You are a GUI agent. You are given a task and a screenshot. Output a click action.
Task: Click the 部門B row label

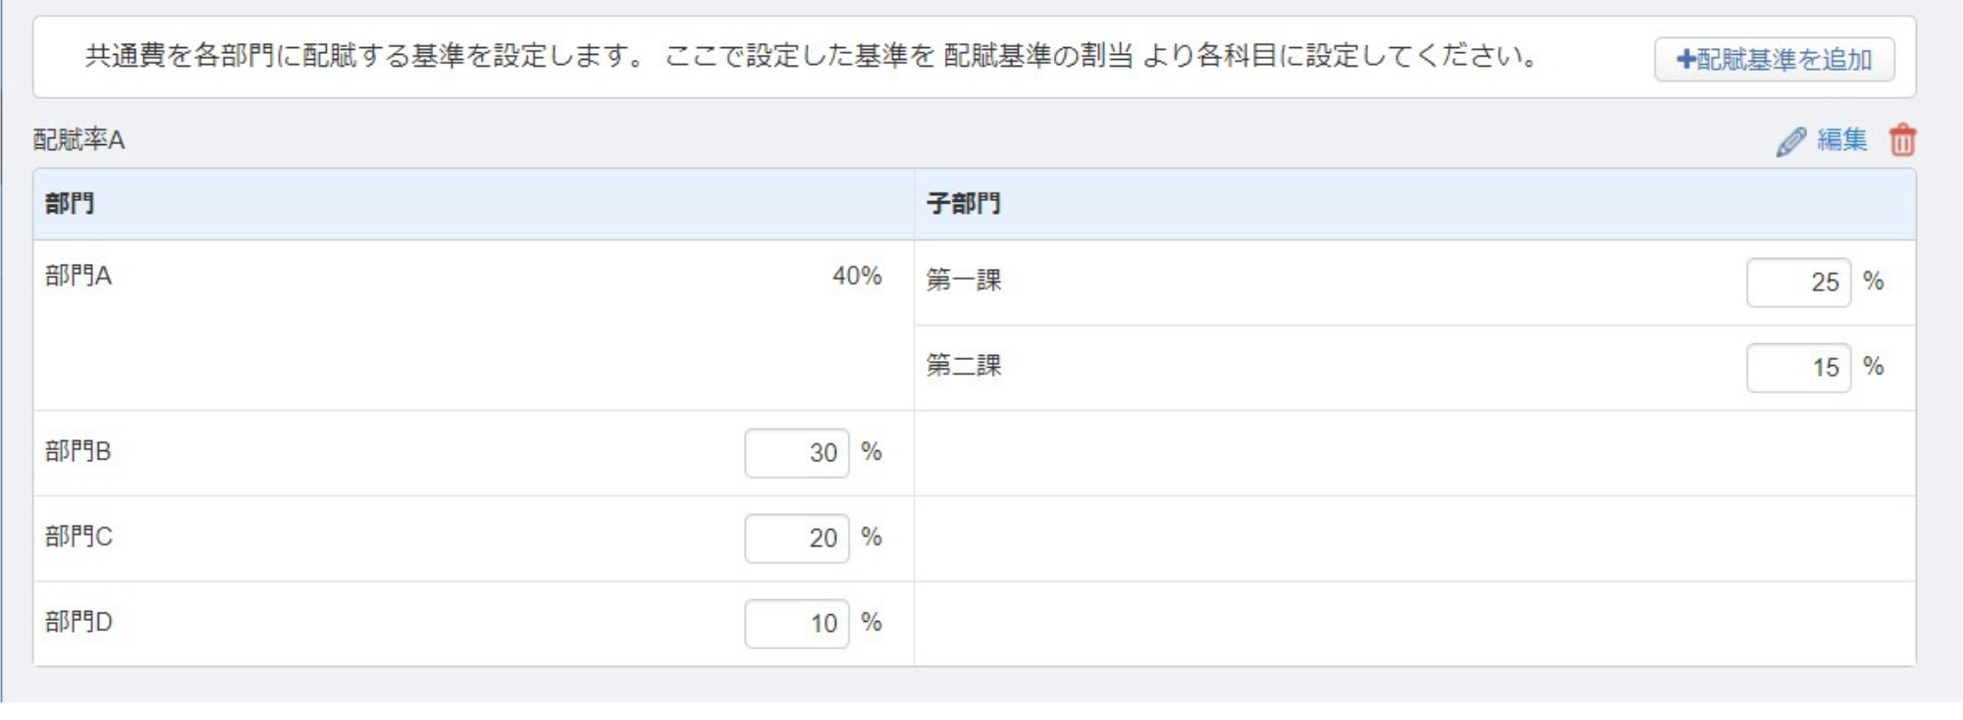(79, 452)
